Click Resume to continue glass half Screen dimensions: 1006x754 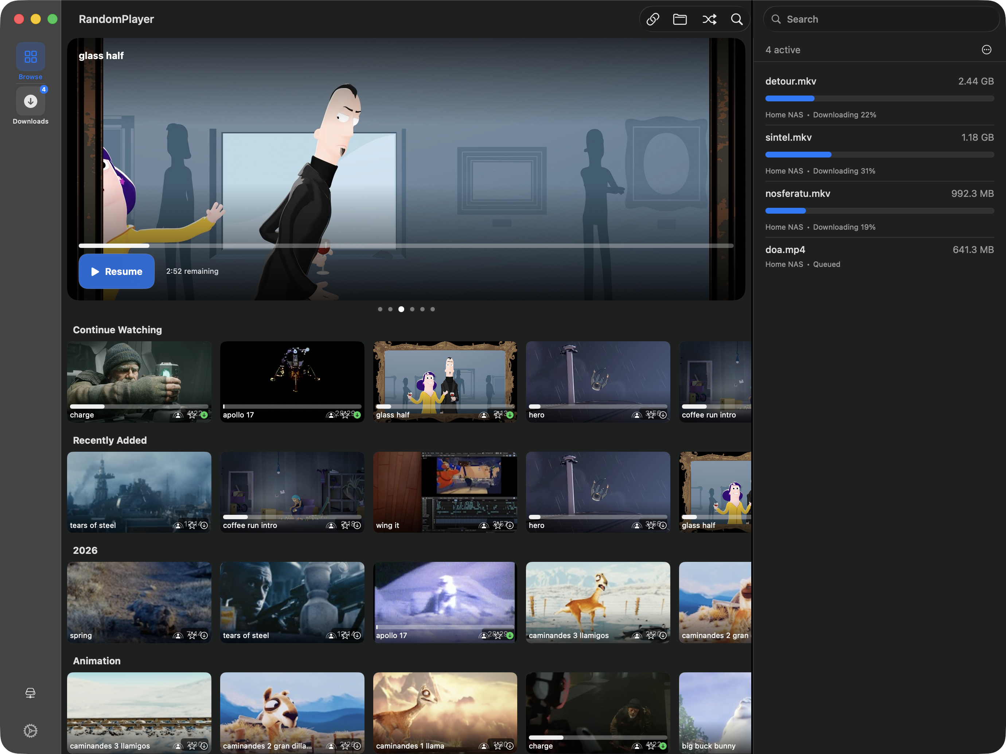point(116,271)
